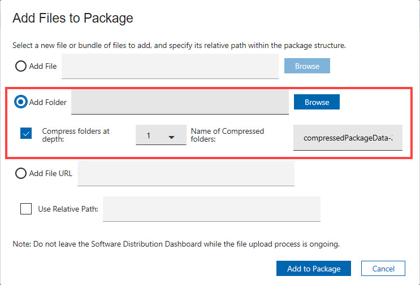420x285 pixels.
Task: Select the Add File radio button
Action: coord(20,66)
